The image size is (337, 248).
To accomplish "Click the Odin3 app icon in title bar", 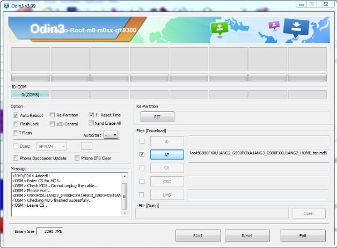I will pos(6,6).
